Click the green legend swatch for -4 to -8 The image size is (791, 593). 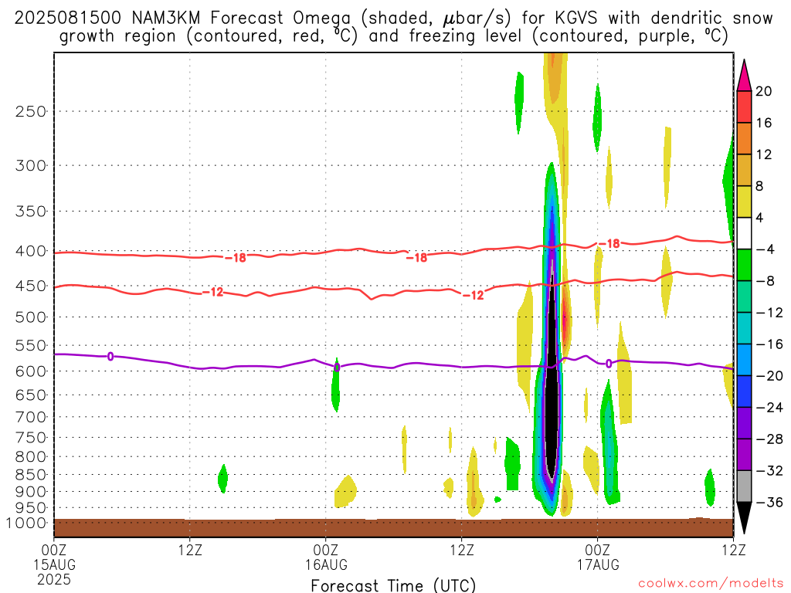[x=744, y=266]
